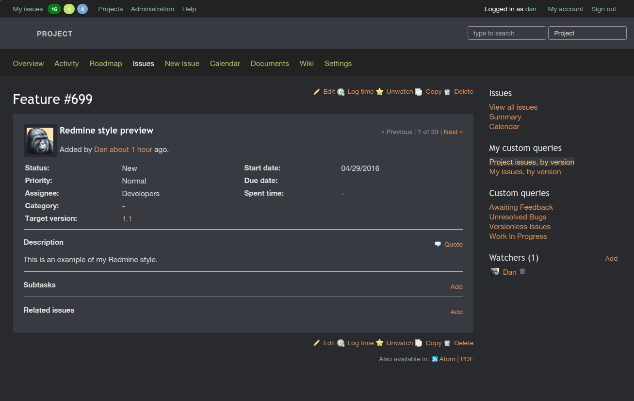Open the Project jump box near search
Viewport: 634px width, 401px height.
[x=587, y=33]
